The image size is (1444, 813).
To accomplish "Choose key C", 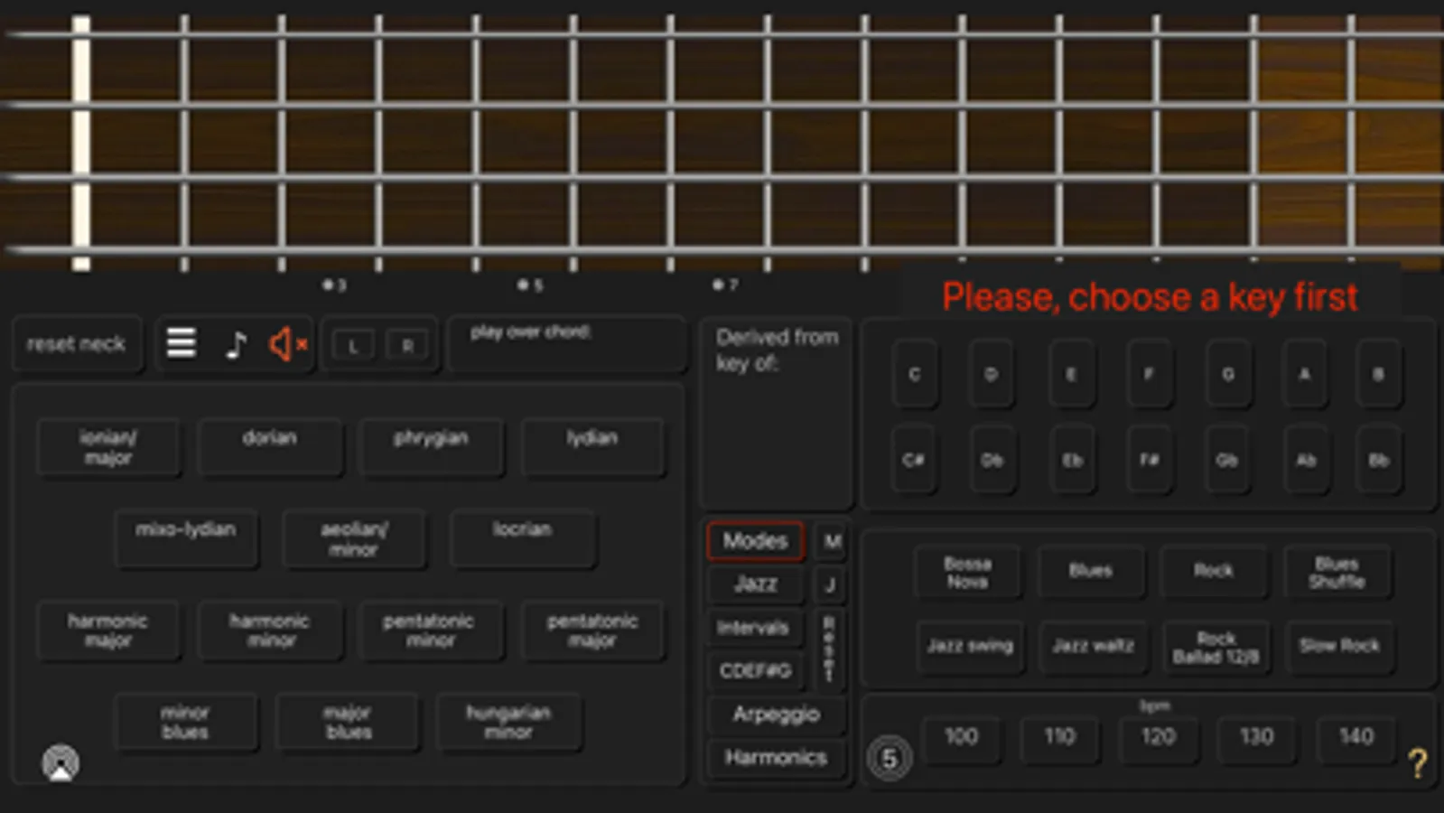I will (x=914, y=374).
